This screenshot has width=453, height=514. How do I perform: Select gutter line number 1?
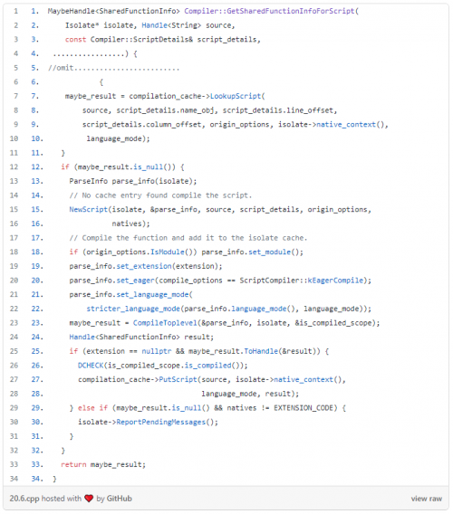15,11
